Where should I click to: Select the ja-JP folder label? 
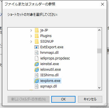pyautogui.click(x=44, y=30)
